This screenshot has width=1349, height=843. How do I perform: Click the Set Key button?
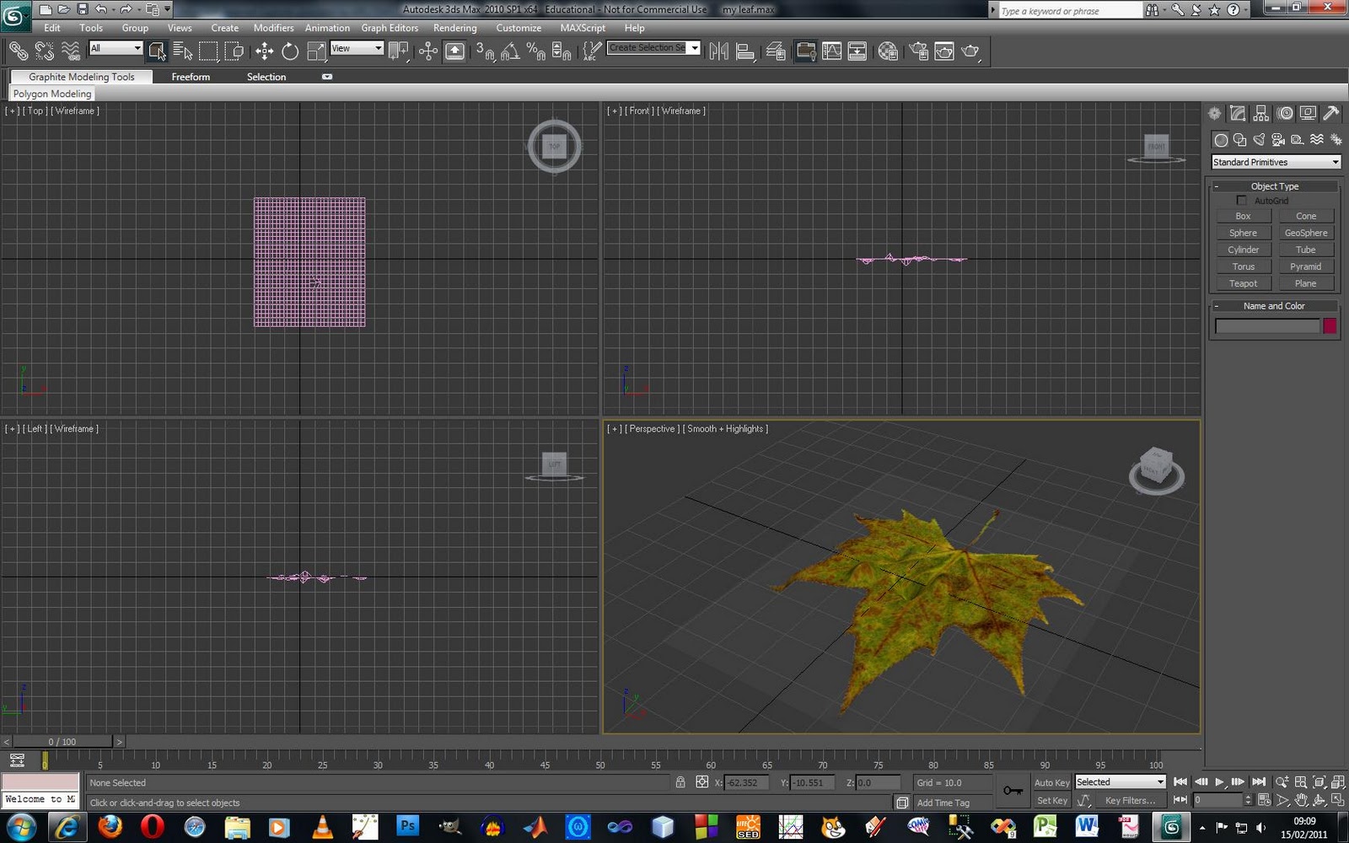point(1051,800)
